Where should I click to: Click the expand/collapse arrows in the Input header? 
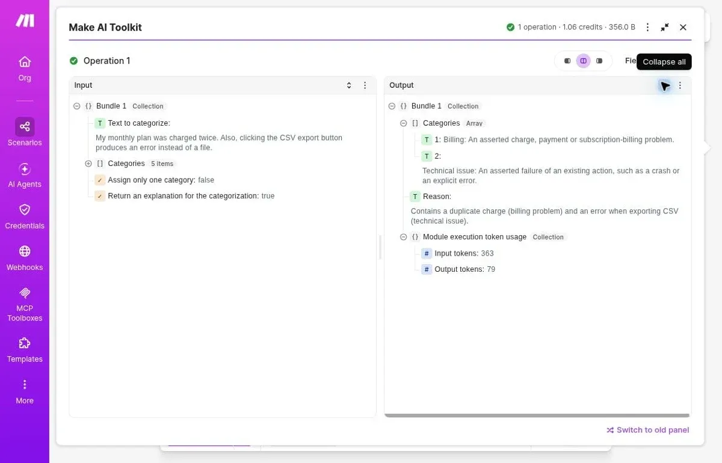click(349, 85)
